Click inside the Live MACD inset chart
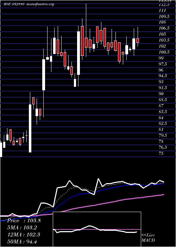 pyautogui.click(x=97, y=229)
